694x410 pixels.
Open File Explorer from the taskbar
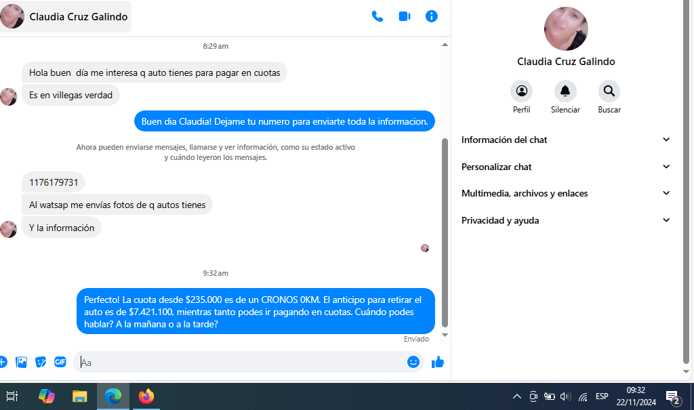click(x=80, y=396)
